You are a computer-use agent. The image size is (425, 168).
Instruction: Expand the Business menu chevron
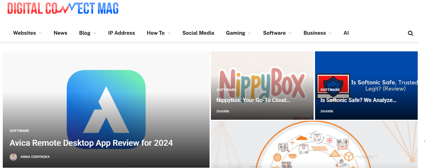pyautogui.click(x=330, y=33)
